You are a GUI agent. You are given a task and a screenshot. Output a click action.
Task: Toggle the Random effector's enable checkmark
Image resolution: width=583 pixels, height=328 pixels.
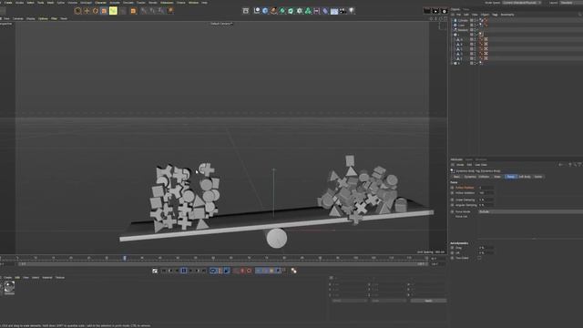477,30
